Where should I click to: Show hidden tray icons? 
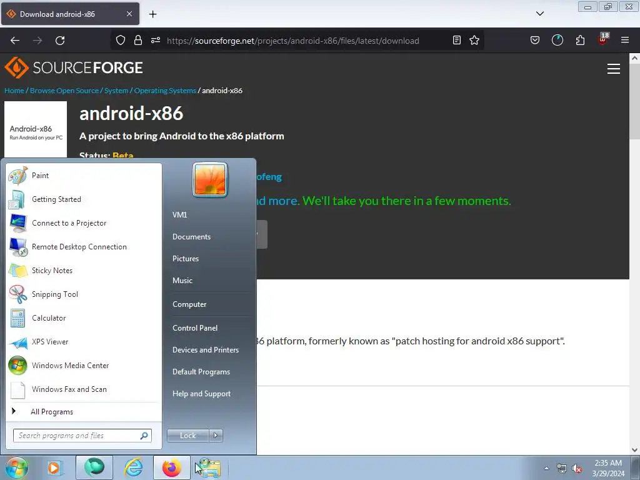546,468
